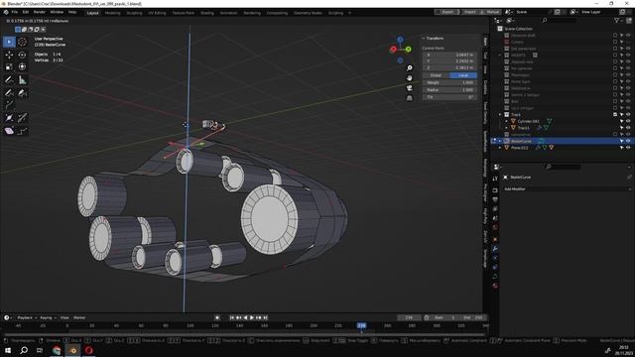
Task: Select the Annotate tool
Action: pos(9,79)
